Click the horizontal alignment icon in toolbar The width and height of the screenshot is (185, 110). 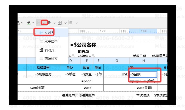pyautogui.click(x=38, y=23)
